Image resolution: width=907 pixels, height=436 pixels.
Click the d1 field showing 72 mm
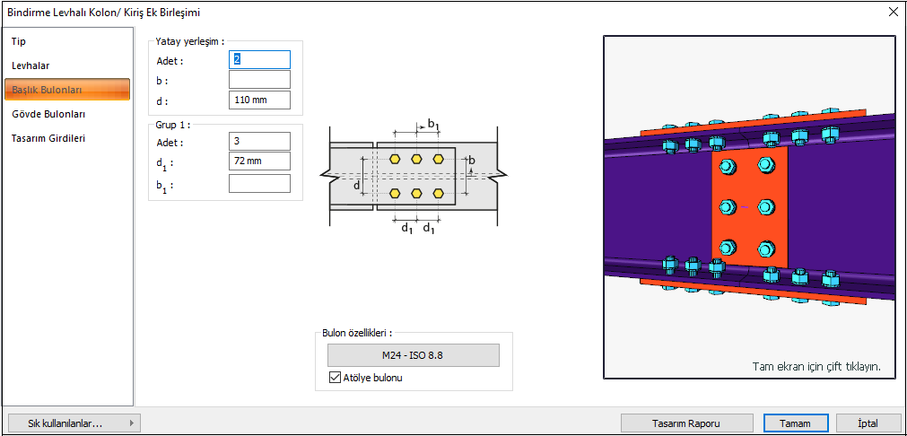pyautogui.click(x=259, y=161)
